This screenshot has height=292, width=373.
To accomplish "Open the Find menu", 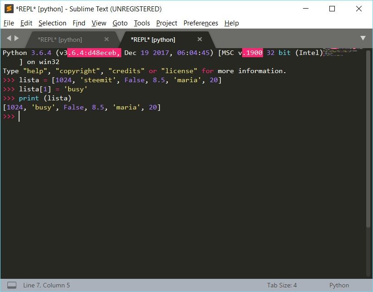I will pyautogui.click(x=79, y=23).
